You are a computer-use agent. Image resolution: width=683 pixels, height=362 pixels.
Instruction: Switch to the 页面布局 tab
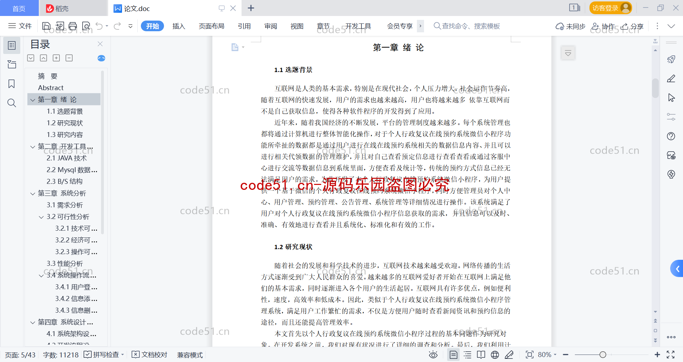click(x=211, y=26)
